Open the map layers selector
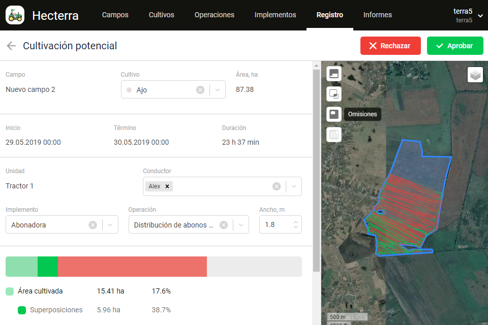 click(475, 75)
